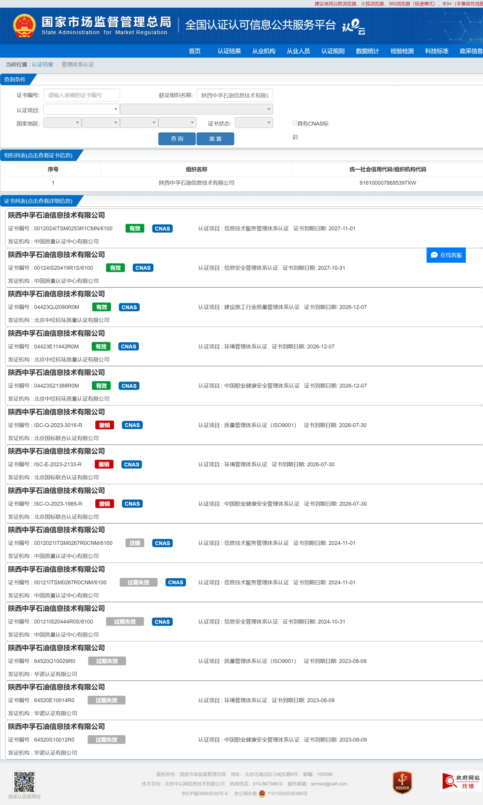The image size is (483, 805).
Task: Toggle the 具有CNAS标识 checkbox
Action: pyautogui.click(x=295, y=123)
